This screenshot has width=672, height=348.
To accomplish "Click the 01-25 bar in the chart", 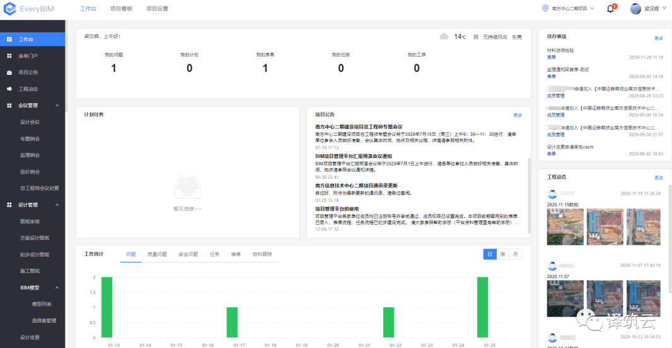I will click(x=483, y=307).
